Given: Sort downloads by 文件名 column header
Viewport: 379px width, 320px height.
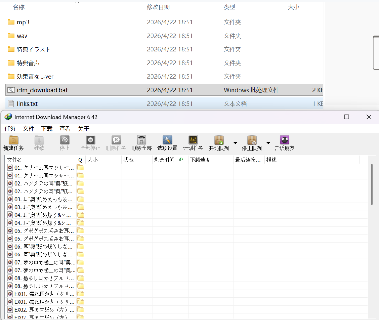Looking at the screenshot, I should [x=41, y=160].
